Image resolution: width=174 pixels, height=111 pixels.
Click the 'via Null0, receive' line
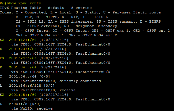click(x=32, y=109)
